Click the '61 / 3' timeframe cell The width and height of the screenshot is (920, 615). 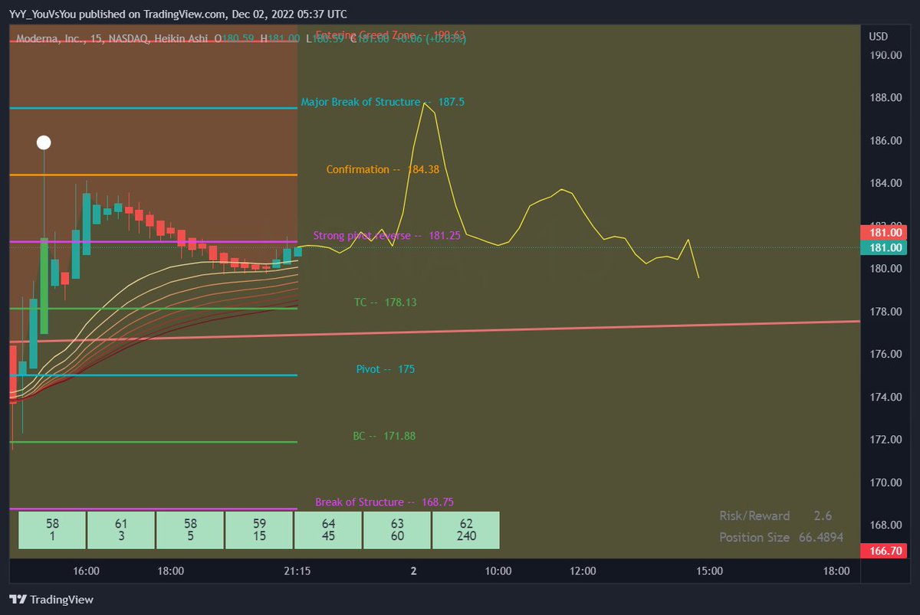coord(121,530)
